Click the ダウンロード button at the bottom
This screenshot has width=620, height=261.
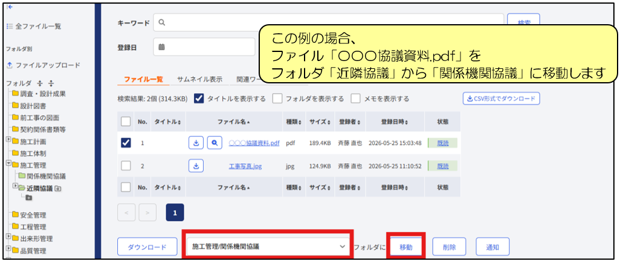(147, 247)
